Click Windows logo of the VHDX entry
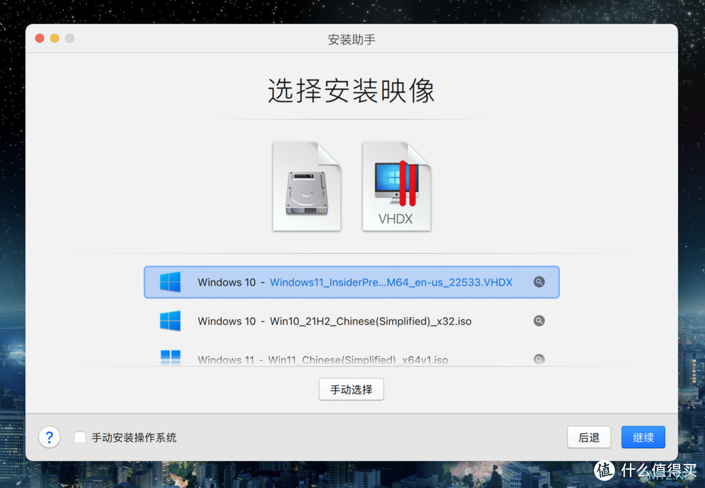Screen dimensions: 705x488 click(170, 282)
